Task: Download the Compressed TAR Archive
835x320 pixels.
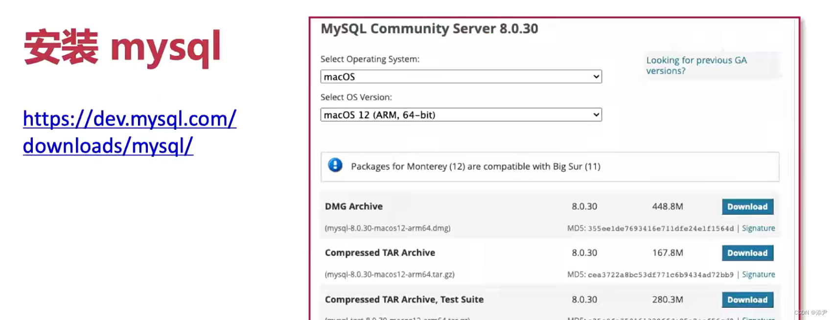Action: (x=747, y=253)
